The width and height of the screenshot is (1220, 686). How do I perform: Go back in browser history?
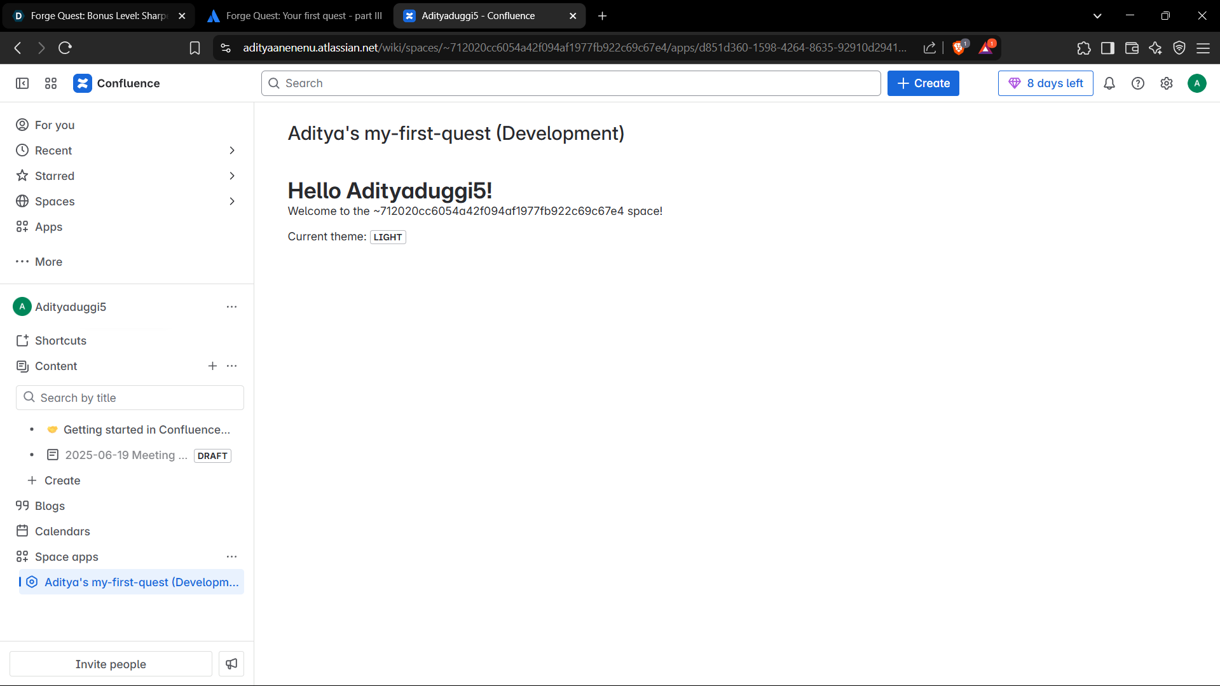[18, 48]
